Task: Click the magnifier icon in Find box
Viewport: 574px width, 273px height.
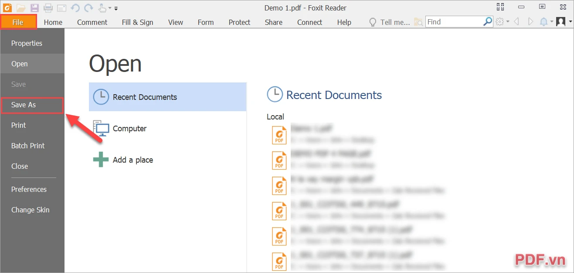Action: [x=488, y=21]
